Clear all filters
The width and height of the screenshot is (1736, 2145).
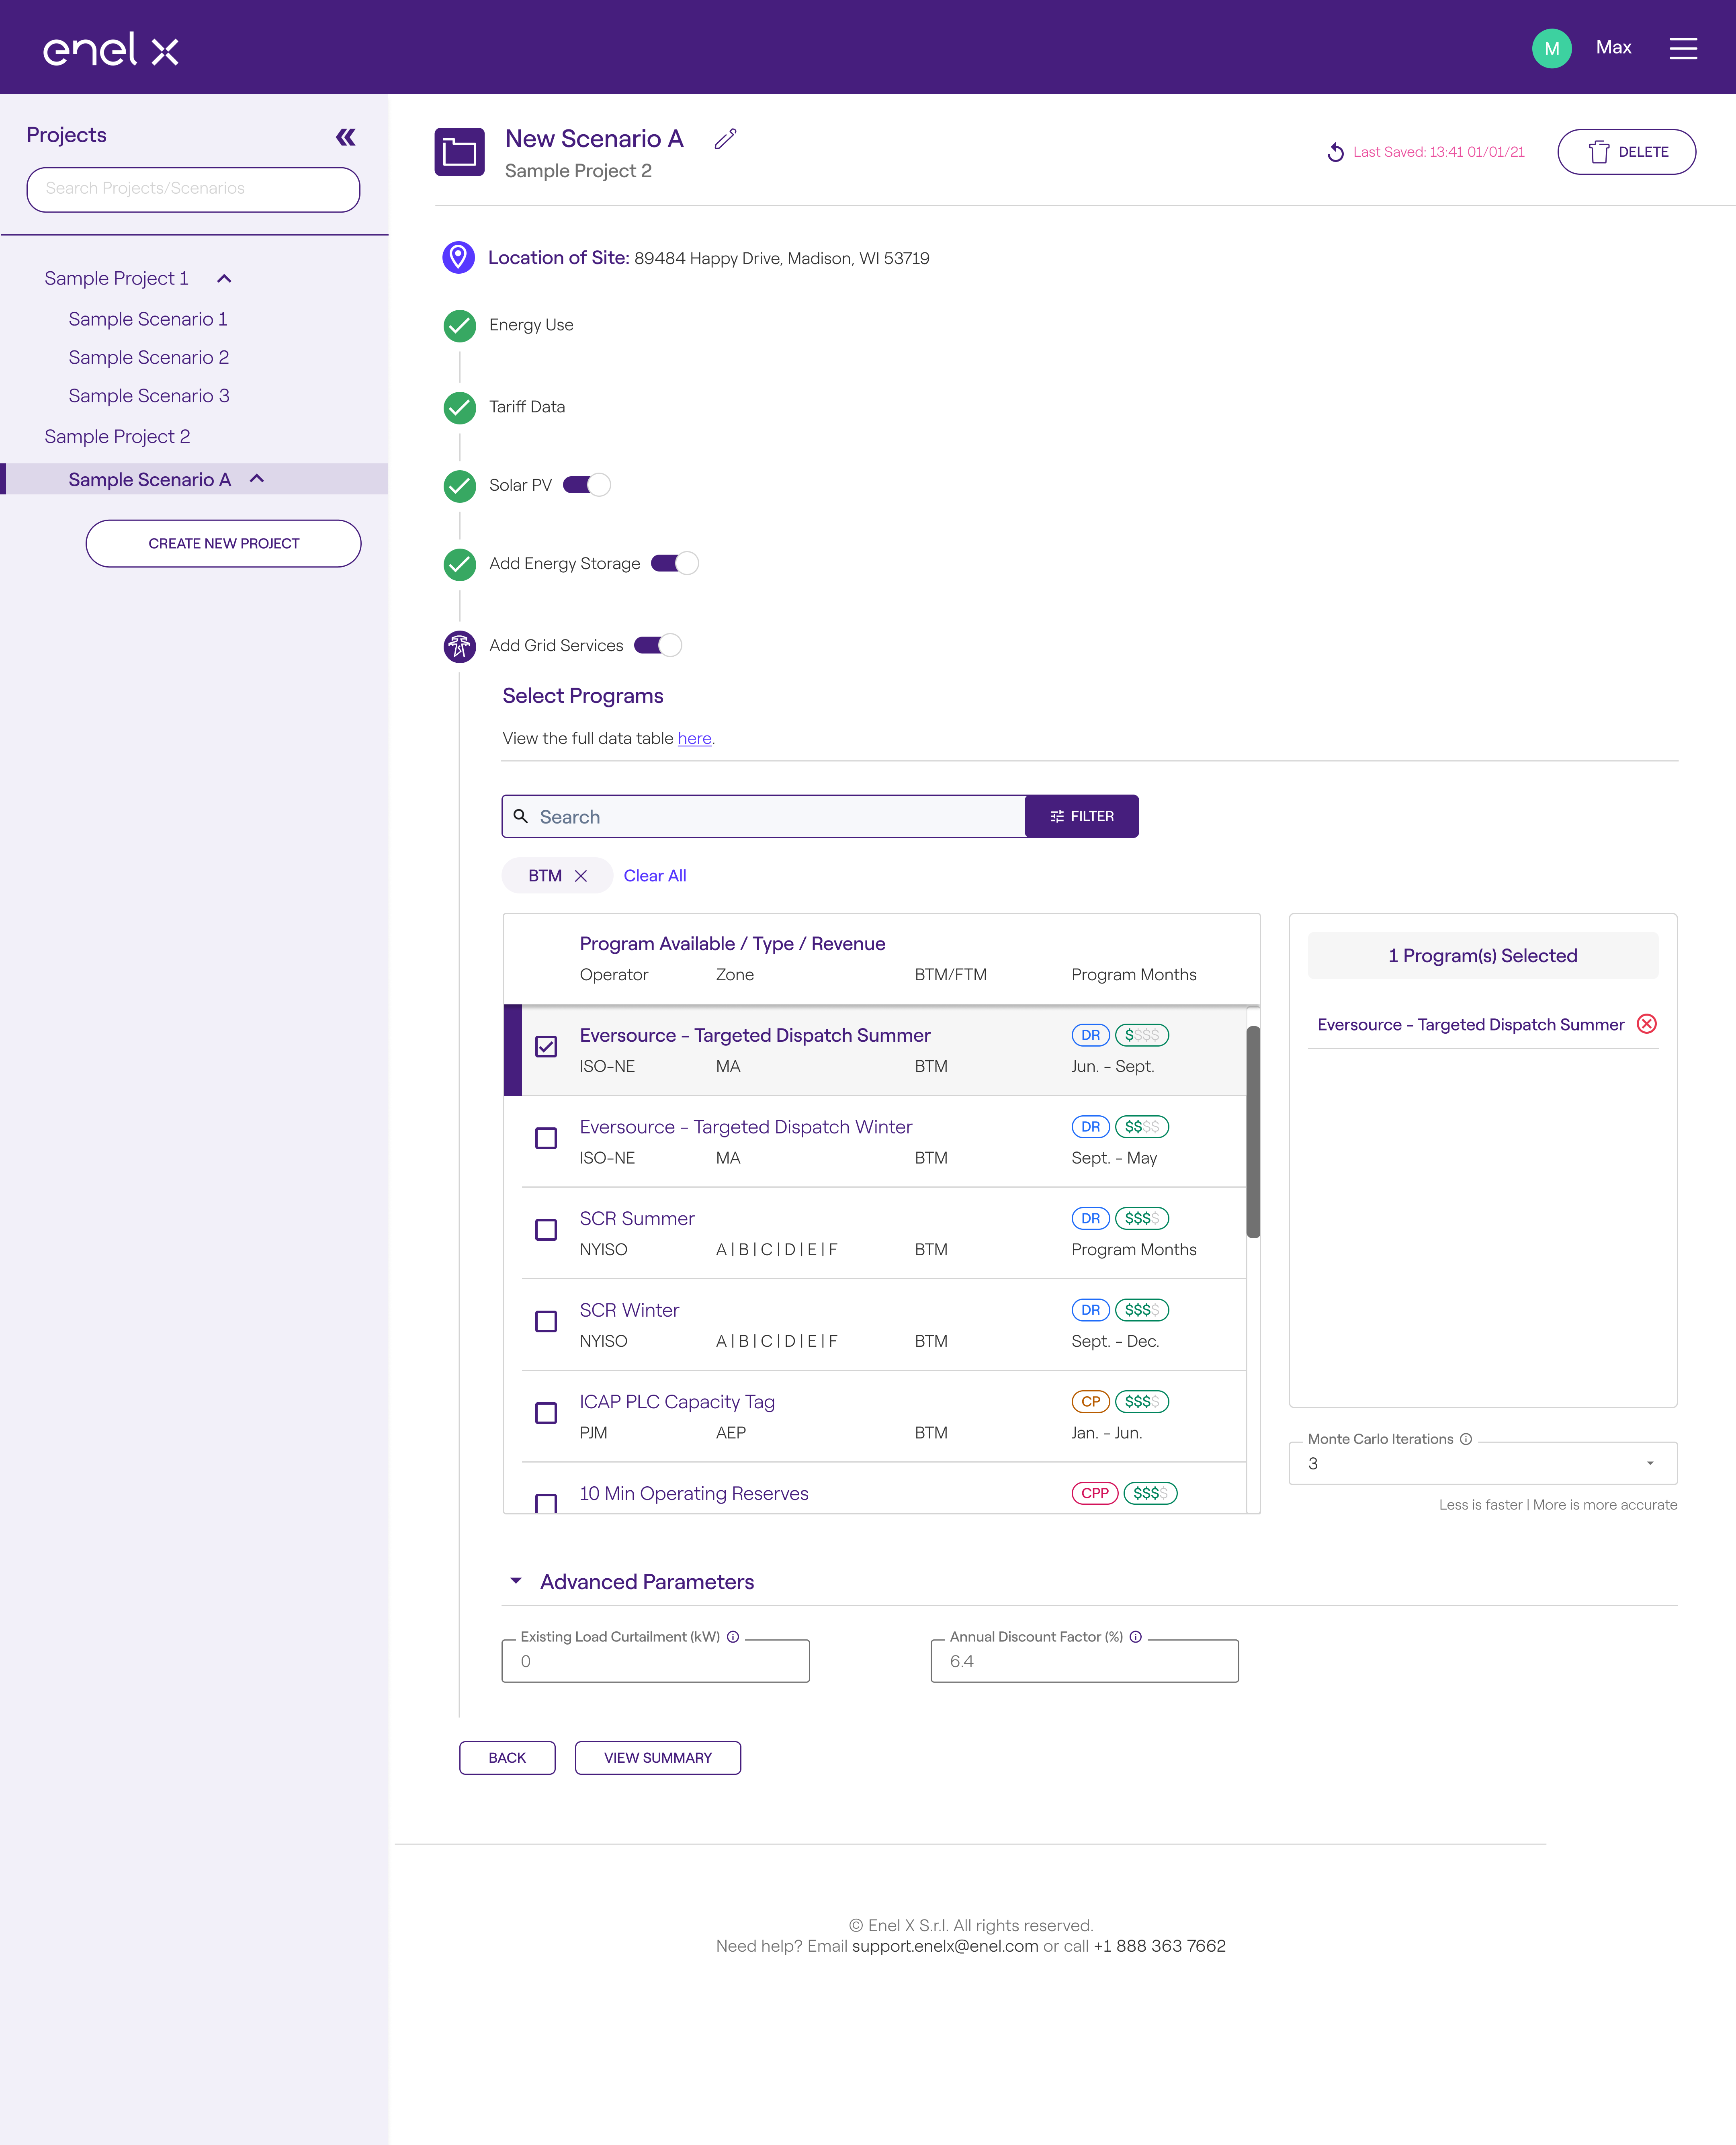click(x=655, y=876)
